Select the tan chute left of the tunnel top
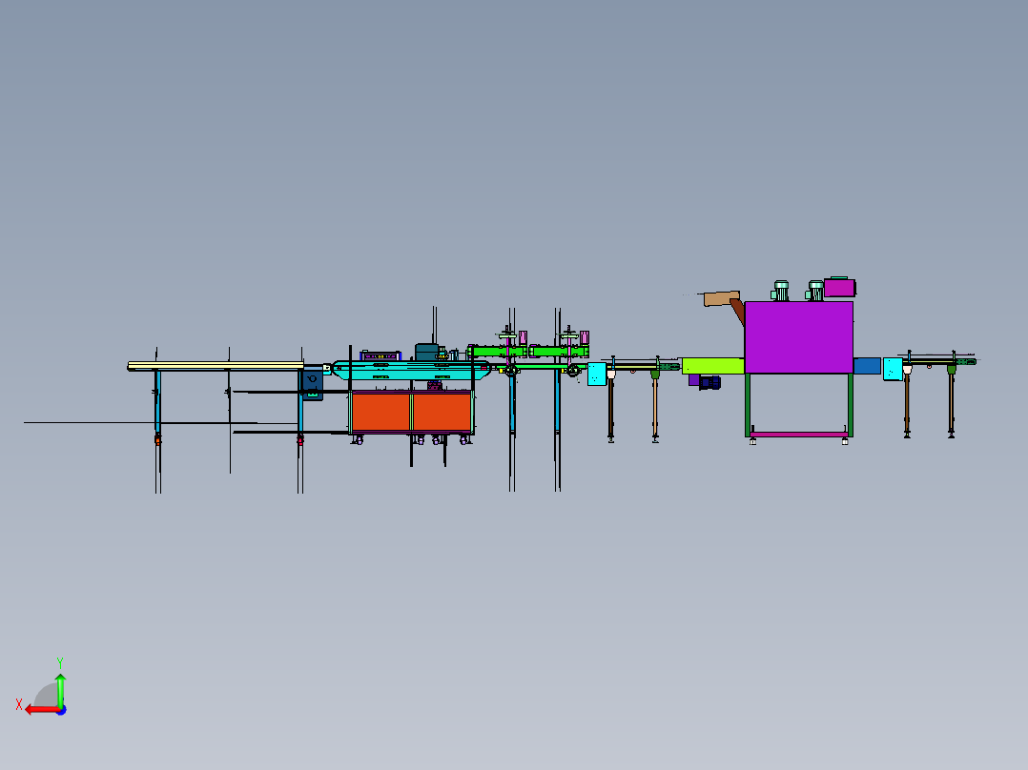Image resolution: width=1028 pixels, height=770 pixels. click(x=721, y=298)
